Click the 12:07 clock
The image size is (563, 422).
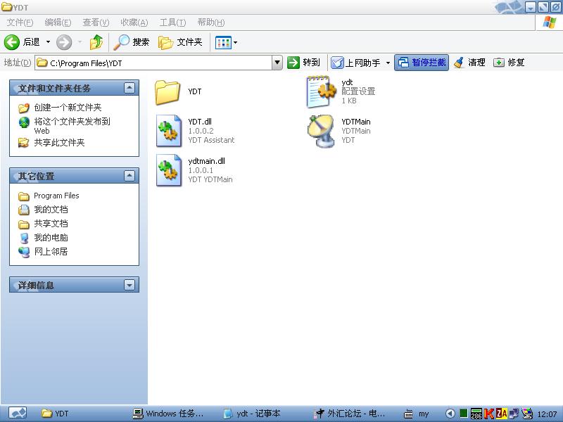click(547, 414)
